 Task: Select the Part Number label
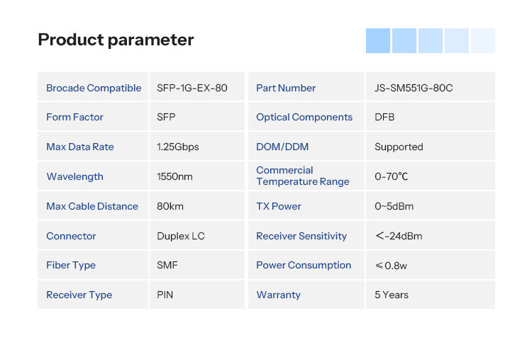286,88
